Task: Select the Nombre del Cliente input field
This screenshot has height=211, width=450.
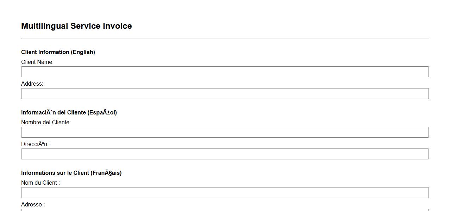Action: 225,132
